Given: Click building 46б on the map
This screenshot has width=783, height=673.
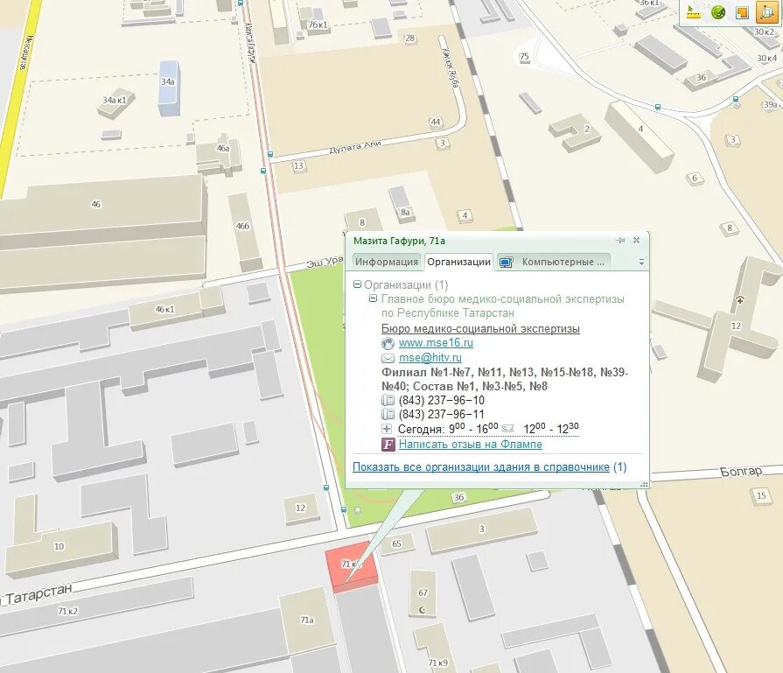Looking at the screenshot, I should (244, 231).
